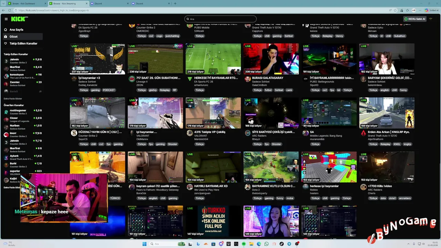Open the tab list dropdown chevron
This screenshot has height=248, width=441.
3,3
